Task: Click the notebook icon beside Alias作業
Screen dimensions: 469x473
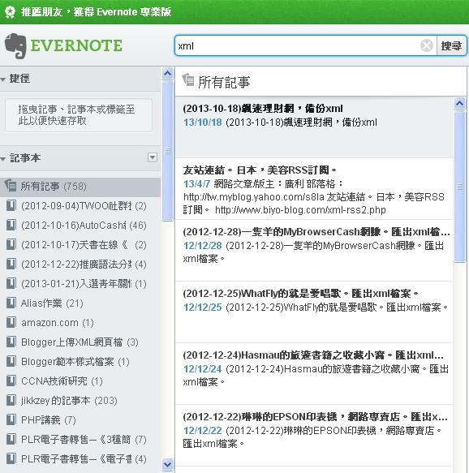Action: (x=11, y=303)
